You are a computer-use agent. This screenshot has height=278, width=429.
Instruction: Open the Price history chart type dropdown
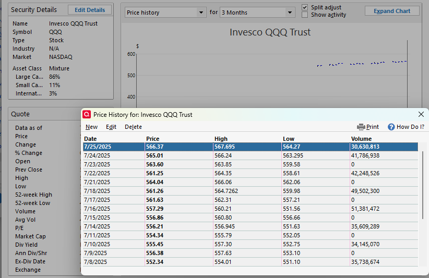pyautogui.click(x=165, y=13)
